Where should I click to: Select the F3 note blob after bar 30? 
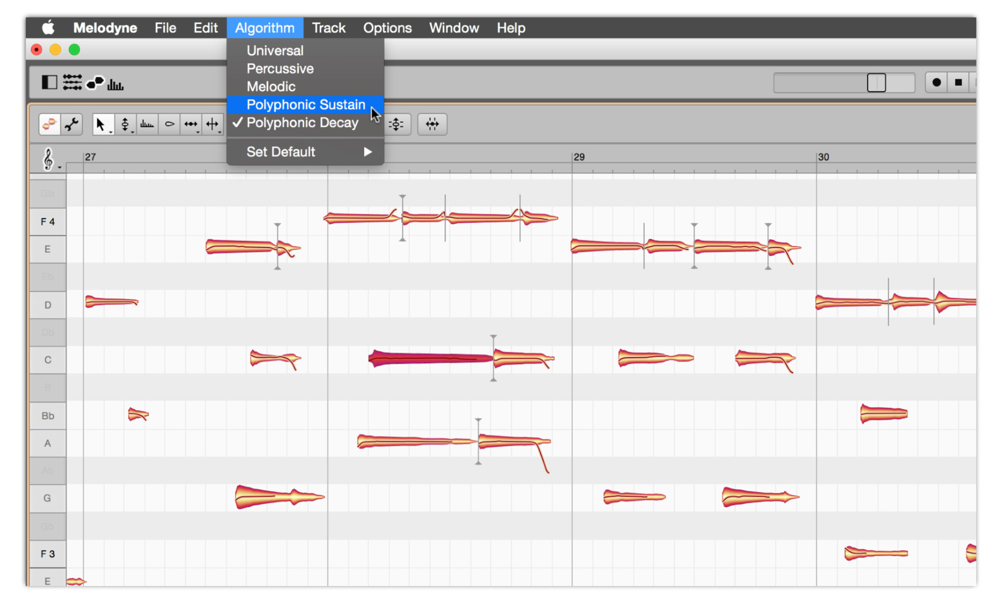[876, 554]
